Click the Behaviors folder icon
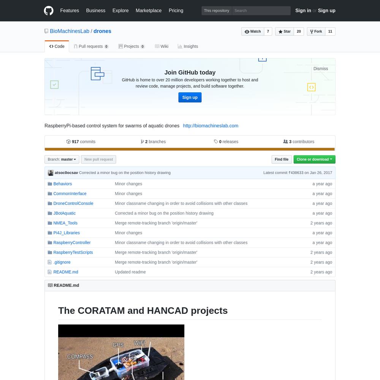This screenshot has height=380, width=380. click(x=50, y=184)
